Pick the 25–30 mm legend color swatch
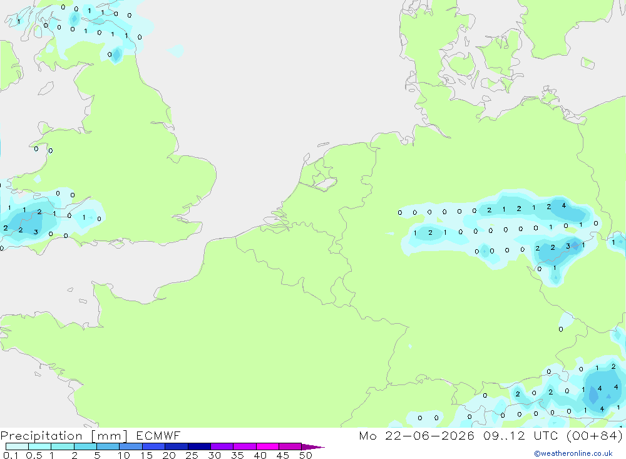The width and height of the screenshot is (626, 459). [199, 446]
